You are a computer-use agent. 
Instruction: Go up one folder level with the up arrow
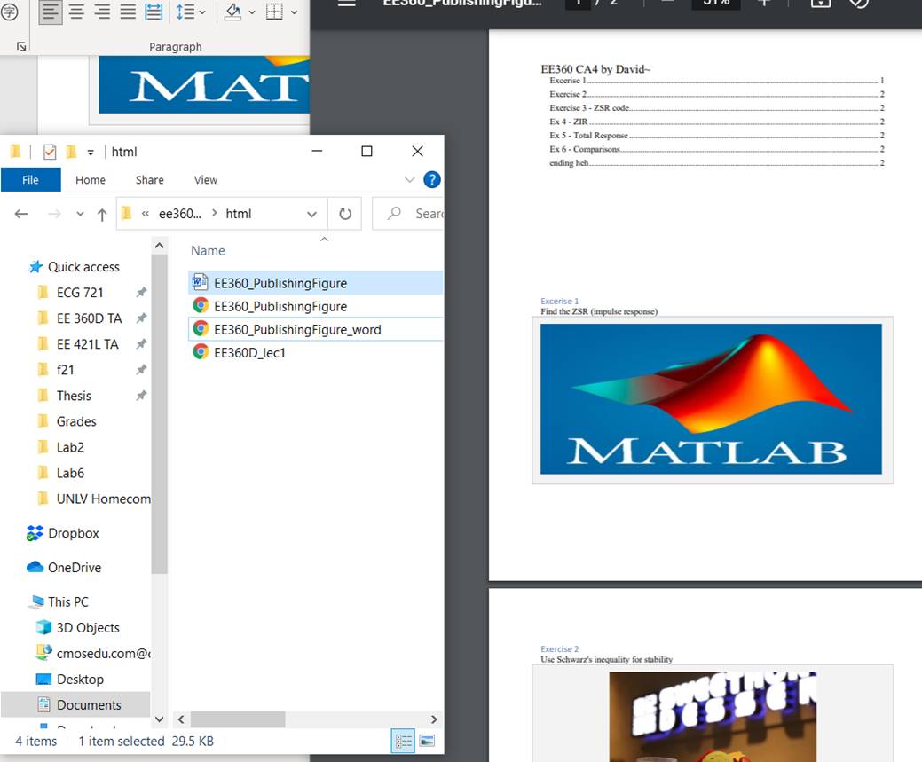(x=102, y=214)
